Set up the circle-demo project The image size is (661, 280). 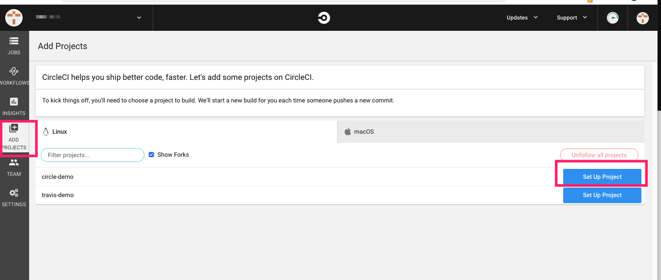click(x=602, y=177)
